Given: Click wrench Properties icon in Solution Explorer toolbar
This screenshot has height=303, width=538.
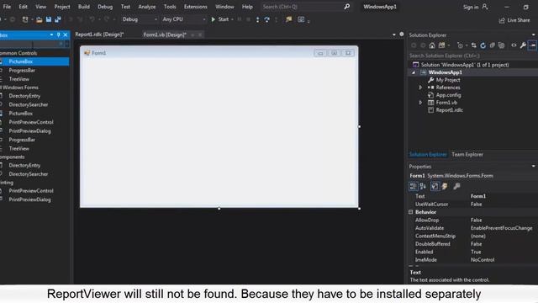Looking at the screenshot, I should [x=523, y=45].
